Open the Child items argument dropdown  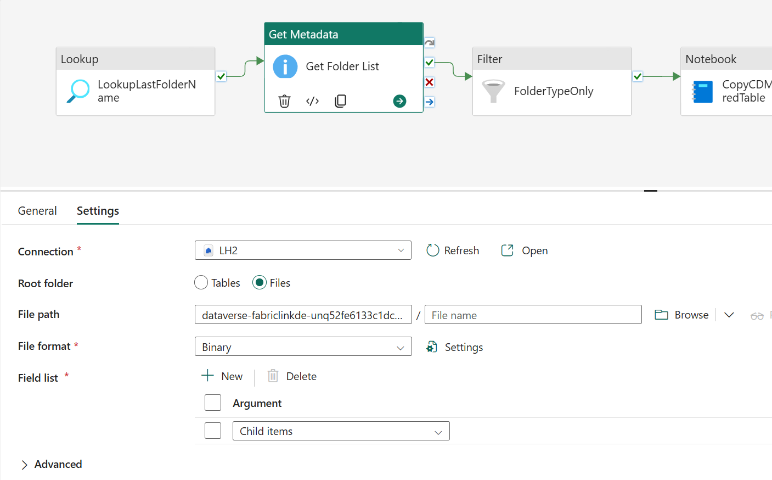click(x=438, y=431)
